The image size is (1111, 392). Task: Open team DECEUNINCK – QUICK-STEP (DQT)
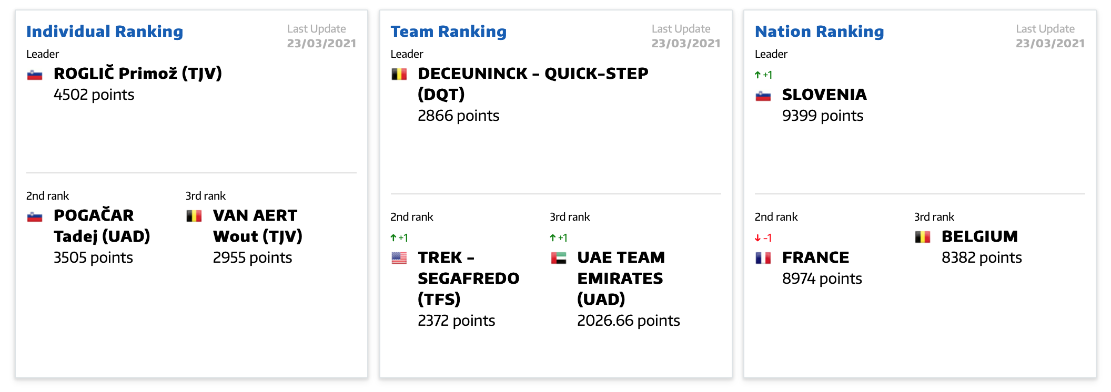533,84
